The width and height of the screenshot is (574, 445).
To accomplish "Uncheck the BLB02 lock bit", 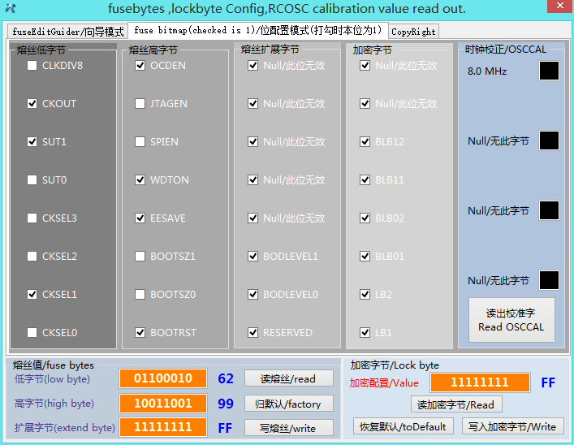I will click(x=365, y=218).
